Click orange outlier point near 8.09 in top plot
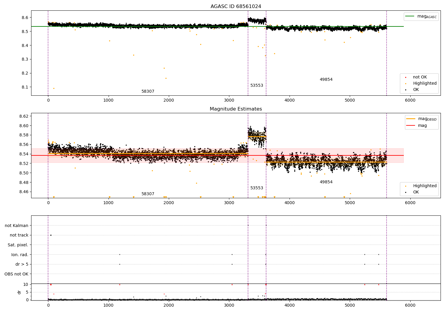The height and width of the screenshot is (312, 445). click(x=54, y=88)
